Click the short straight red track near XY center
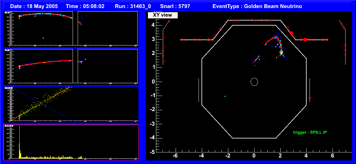Screen dimensions: 356x164 coord(256,60)
